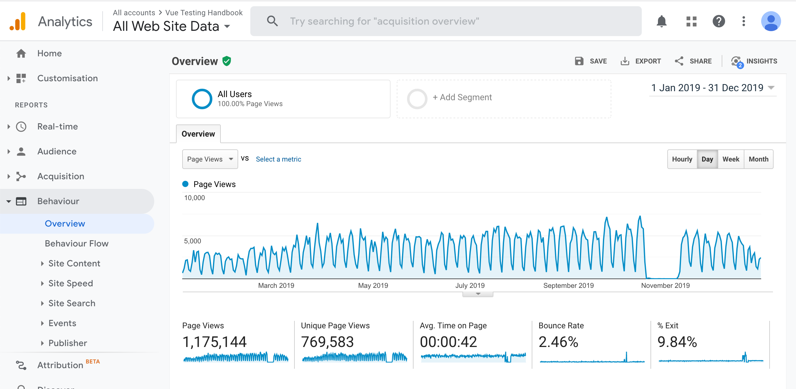The height and width of the screenshot is (389, 796).
Task: Switch chart granularity to Month
Action: pos(758,159)
